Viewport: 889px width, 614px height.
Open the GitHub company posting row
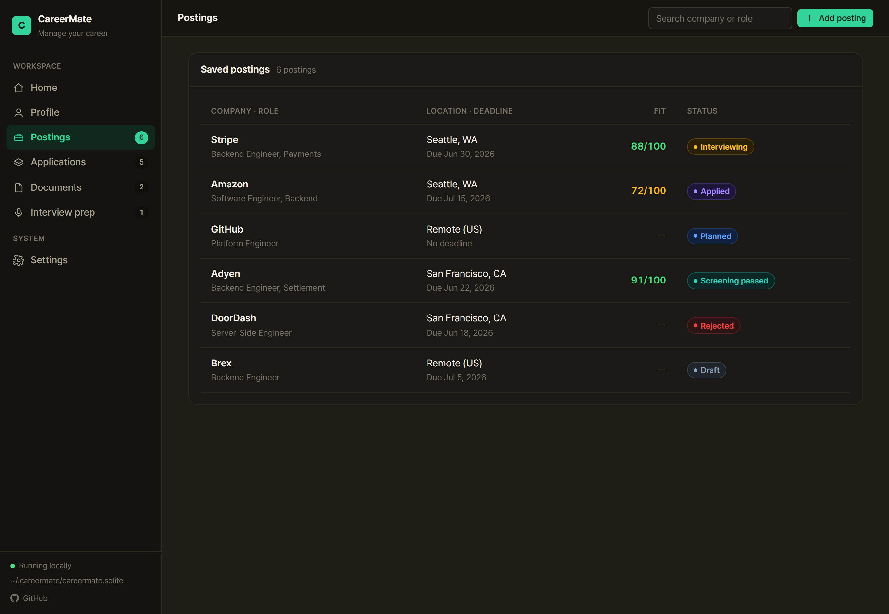525,236
